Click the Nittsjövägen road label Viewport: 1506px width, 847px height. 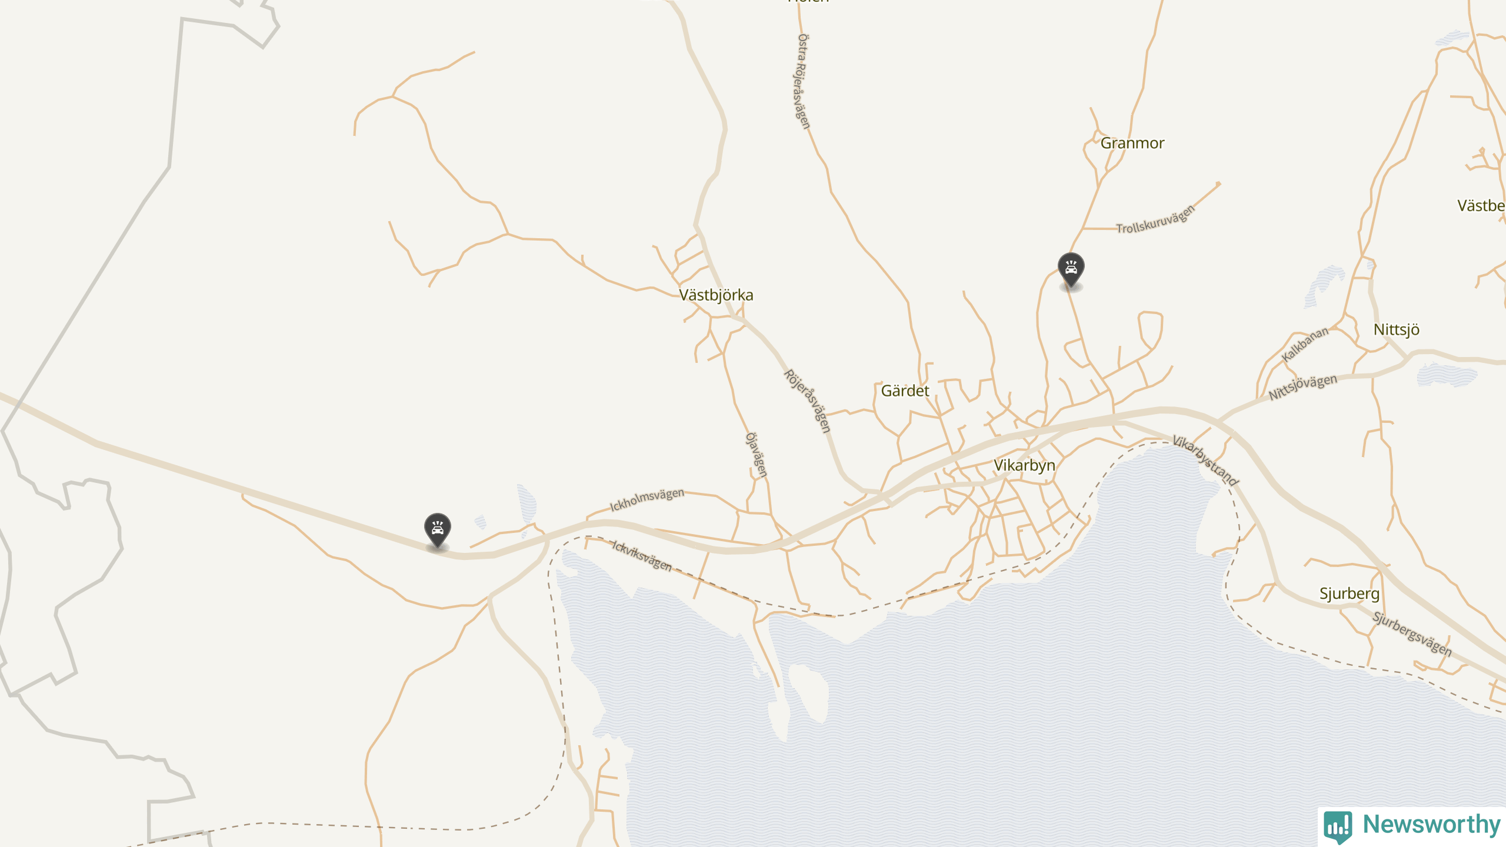click(x=1302, y=388)
